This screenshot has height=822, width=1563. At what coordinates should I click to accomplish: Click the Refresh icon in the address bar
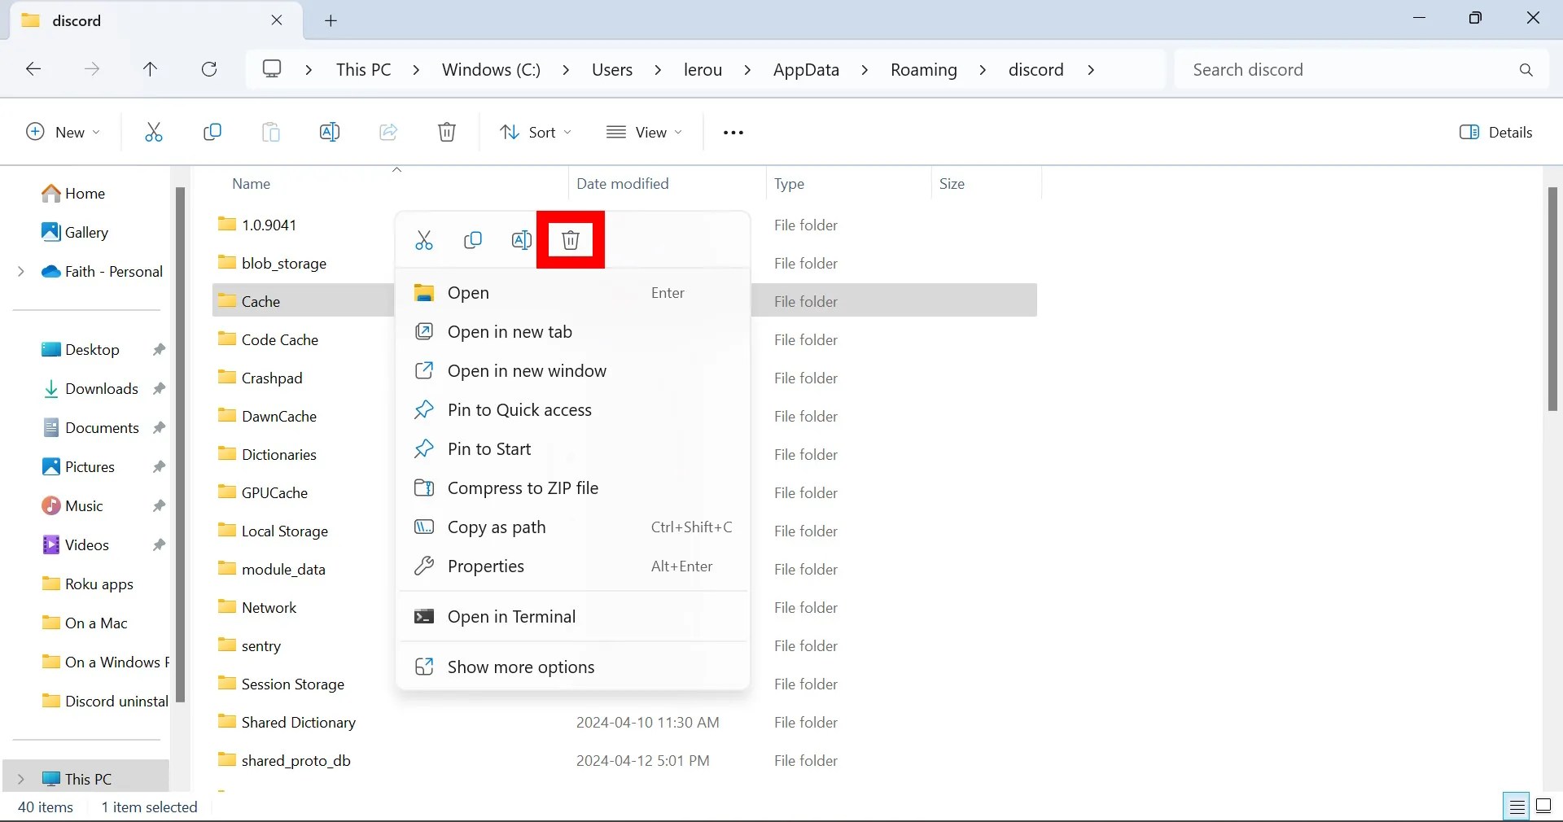[x=209, y=69]
